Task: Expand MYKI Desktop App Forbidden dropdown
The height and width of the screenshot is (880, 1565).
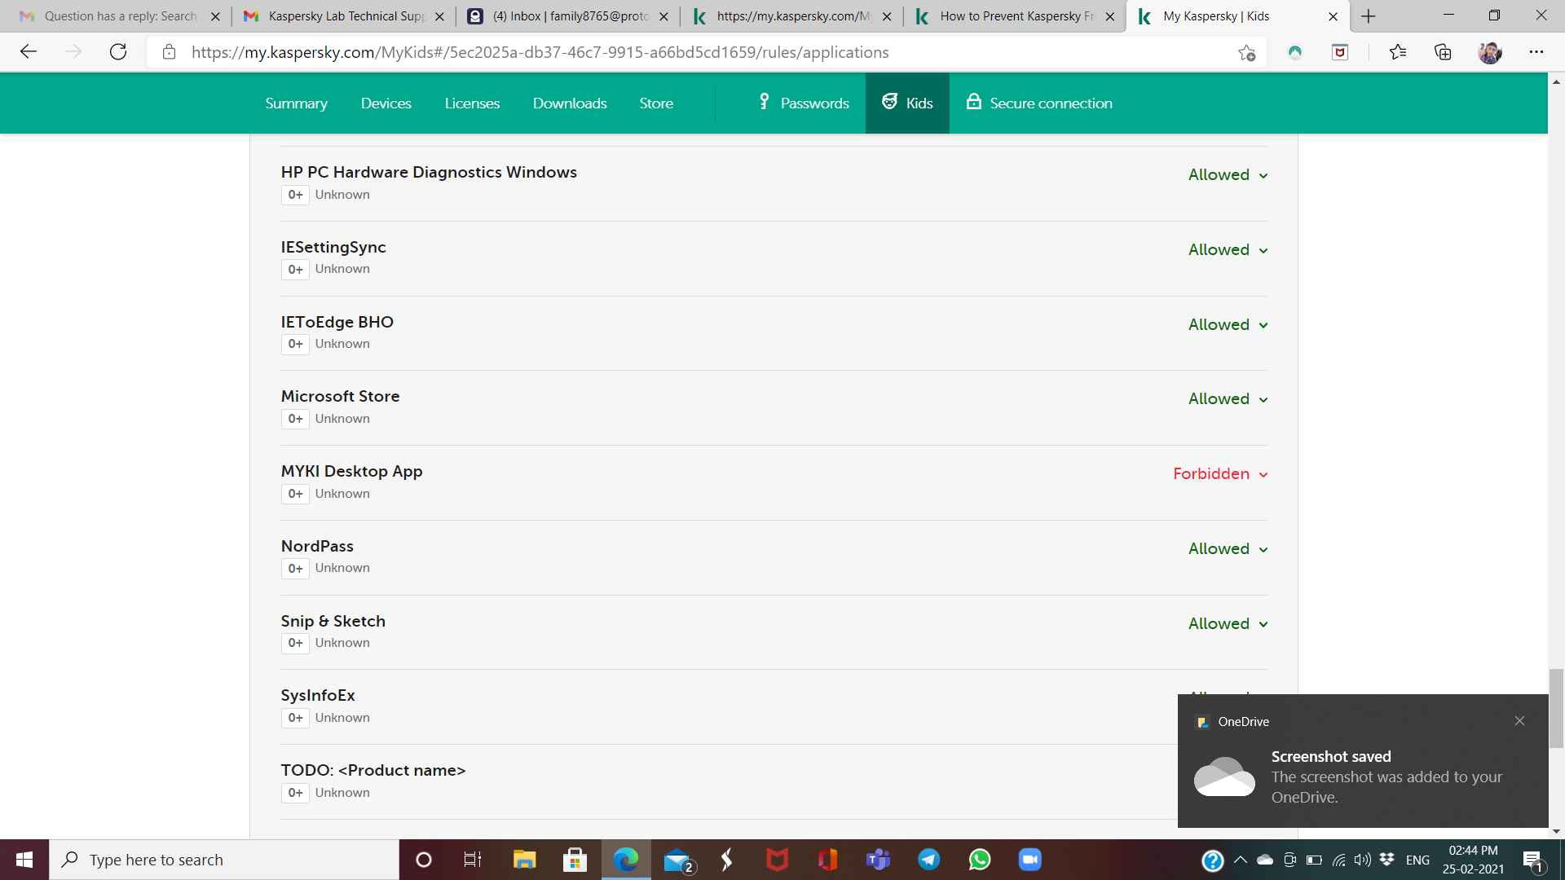Action: (1220, 474)
